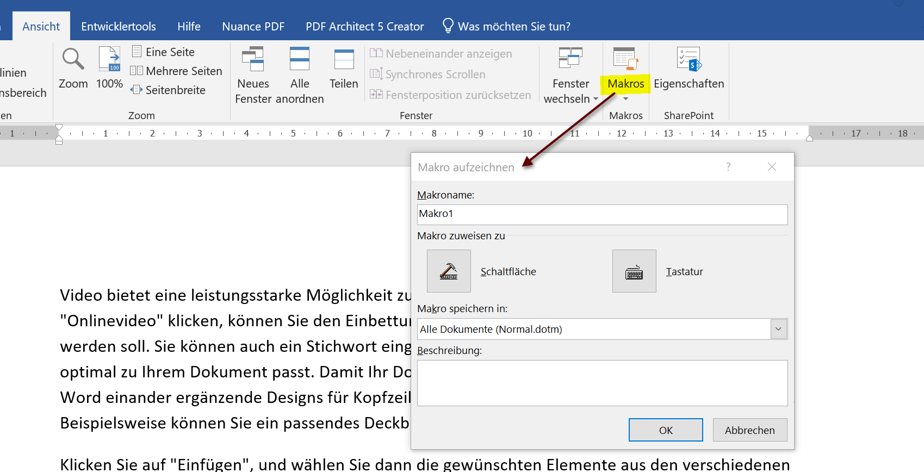Screen dimensions: 924x472
Task: Open a Neues Fenster
Action: click(253, 75)
